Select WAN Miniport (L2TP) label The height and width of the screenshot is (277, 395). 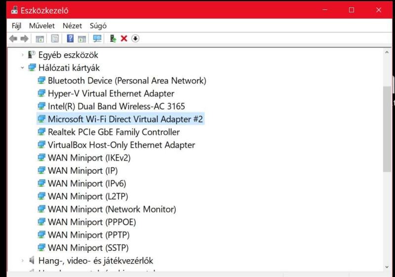(88, 196)
